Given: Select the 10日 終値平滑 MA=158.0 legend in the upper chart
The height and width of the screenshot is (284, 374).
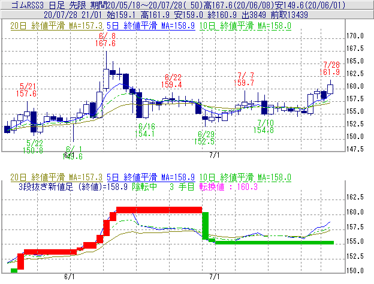Looking at the screenshot, I should 245,26.
